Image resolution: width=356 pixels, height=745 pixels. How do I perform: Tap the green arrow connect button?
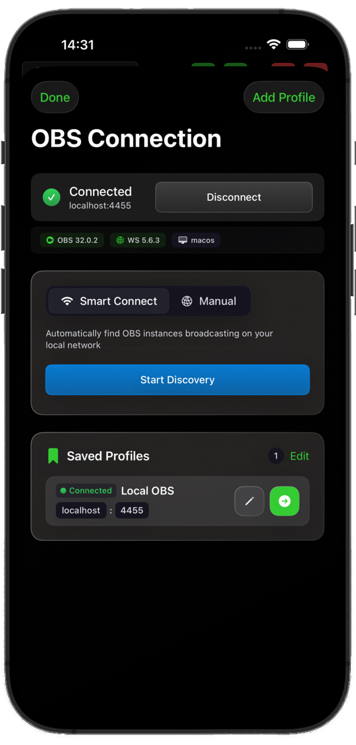(285, 501)
